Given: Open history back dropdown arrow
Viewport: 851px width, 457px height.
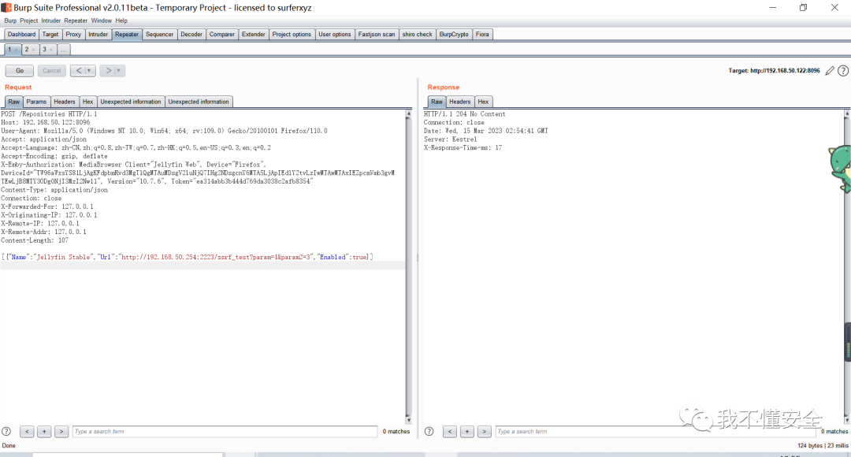Looking at the screenshot, I should pyautogui.click(x=89, y=71).
